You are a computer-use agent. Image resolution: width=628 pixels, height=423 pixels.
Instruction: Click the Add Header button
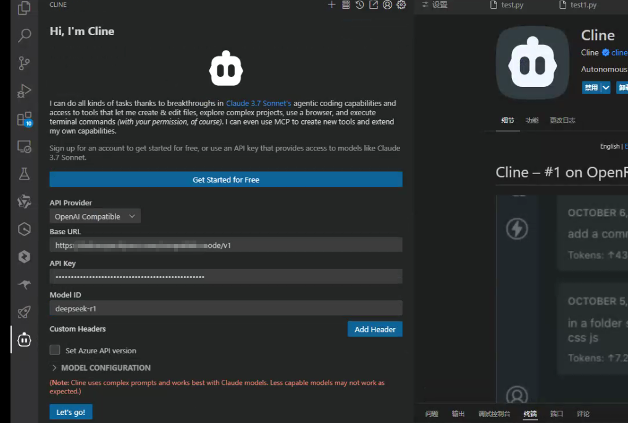[x=375, y=329]
